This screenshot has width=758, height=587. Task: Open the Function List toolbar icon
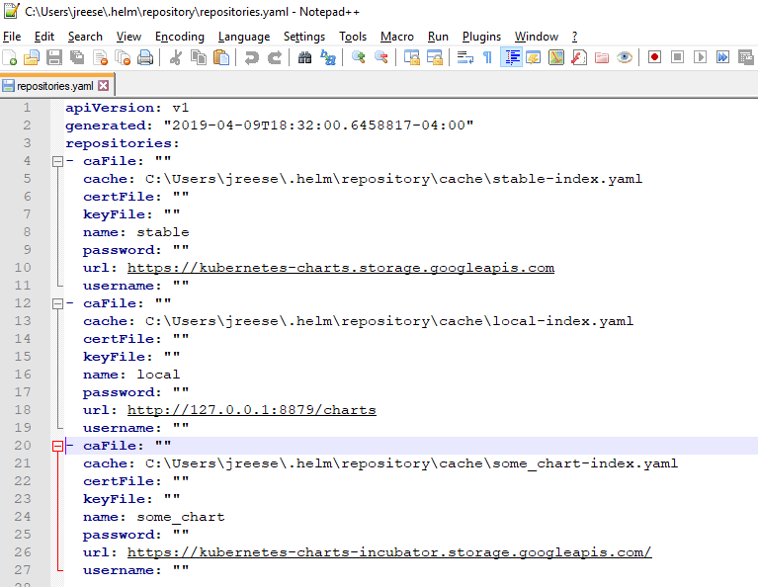(579, 57)
